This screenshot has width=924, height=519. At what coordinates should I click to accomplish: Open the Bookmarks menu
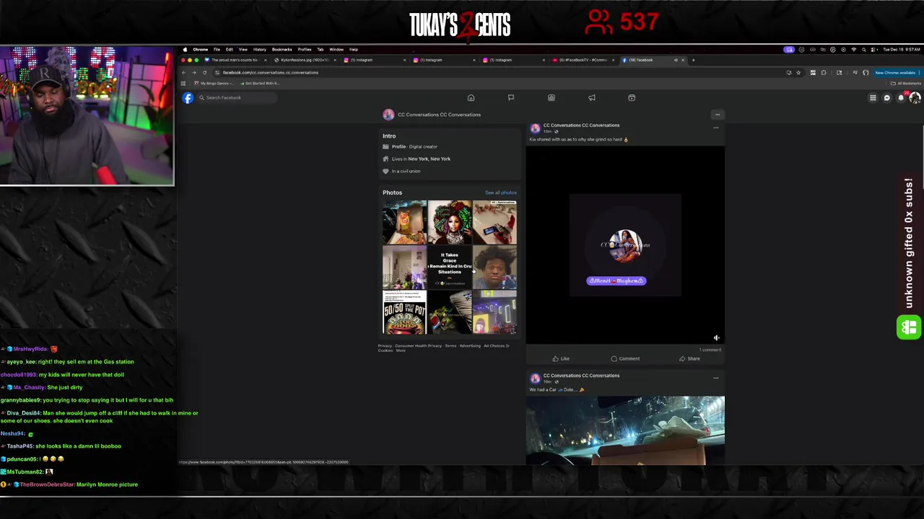click(282, 50)
